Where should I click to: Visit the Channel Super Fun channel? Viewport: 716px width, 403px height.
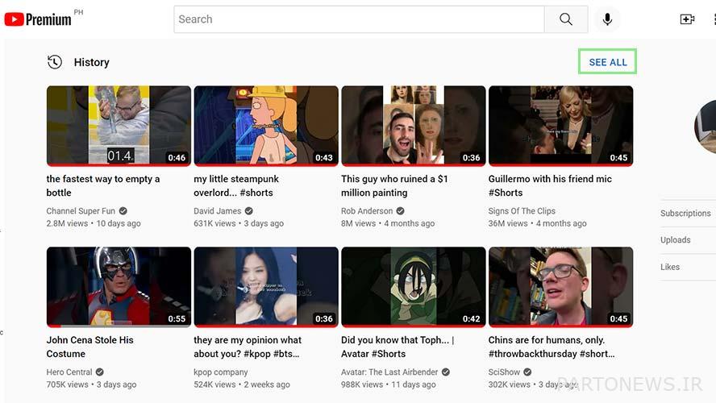[x=81, y=211]
